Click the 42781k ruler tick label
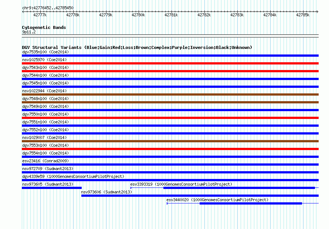Viewport: 329px width, 229px height. click(171, 15)
